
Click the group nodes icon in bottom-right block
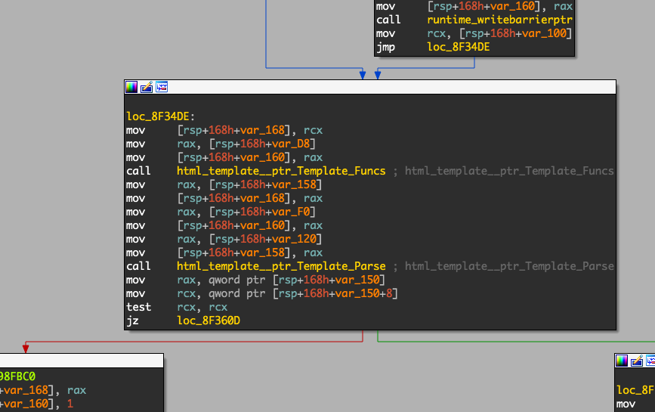coord(650,361)
